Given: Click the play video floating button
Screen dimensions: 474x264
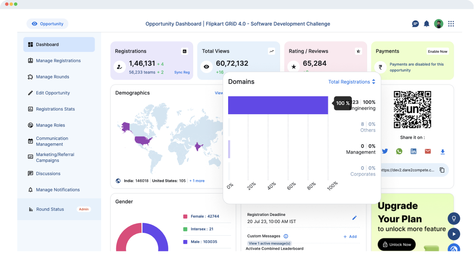Looking at the screenshot, I should 454,234.
